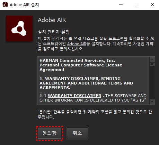Viewport: 159px width, 145px height.
Task: Click the "설치 관리자 설정" subtitle
Action: point(54,32)
